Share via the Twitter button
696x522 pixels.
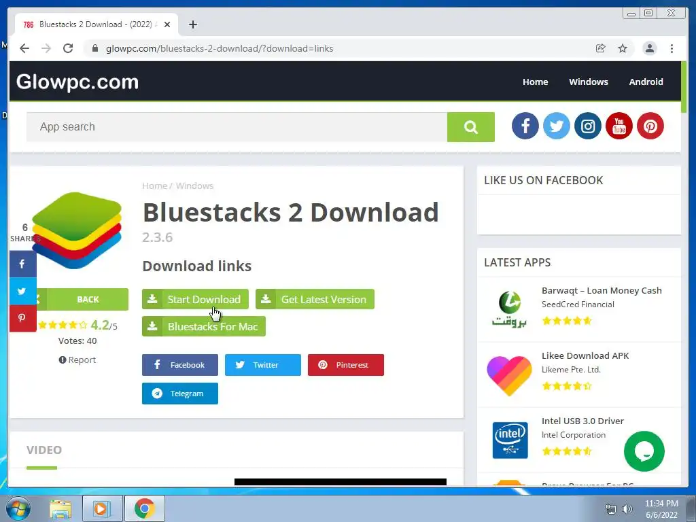263,365
